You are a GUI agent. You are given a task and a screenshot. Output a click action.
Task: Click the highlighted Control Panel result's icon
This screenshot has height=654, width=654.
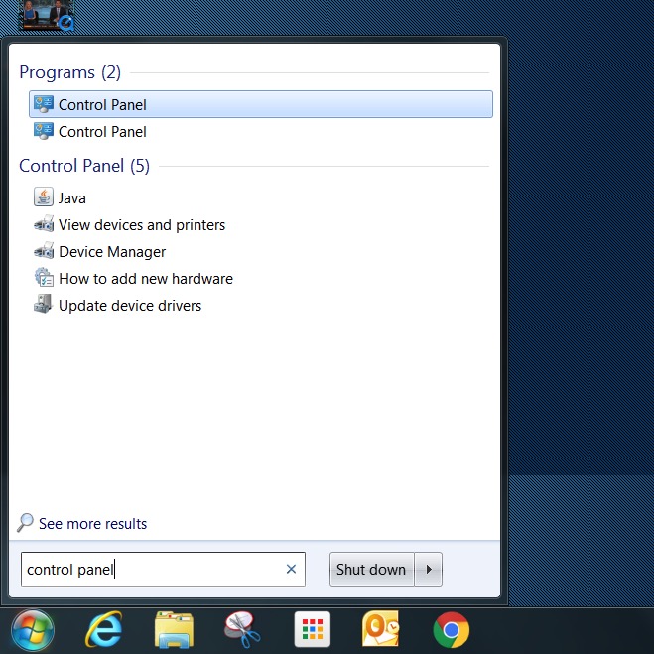pyautogui.click(x=44, y=104)
